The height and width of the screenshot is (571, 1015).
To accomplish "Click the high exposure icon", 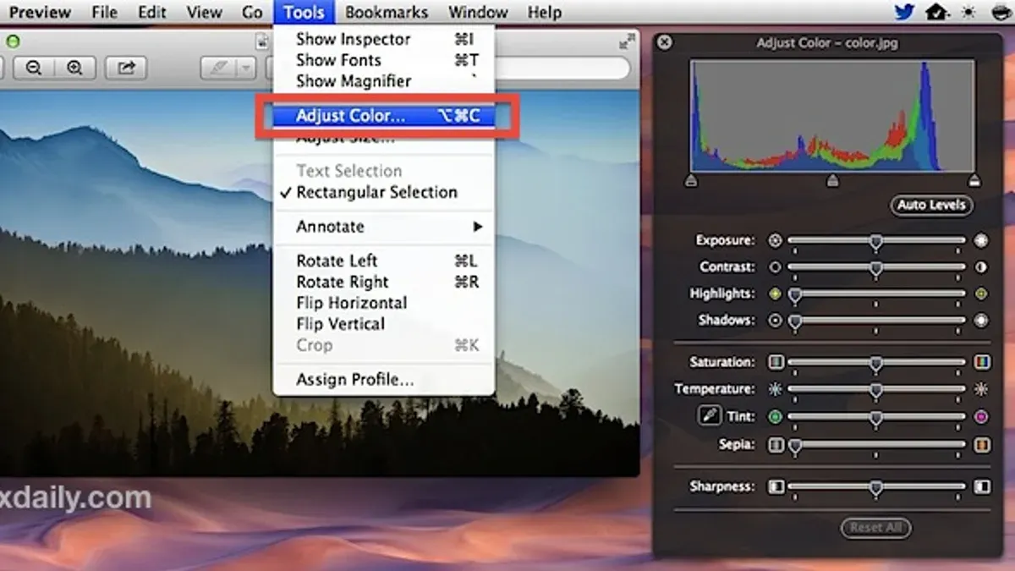I will pyautogui.click(x=980, y=240).
